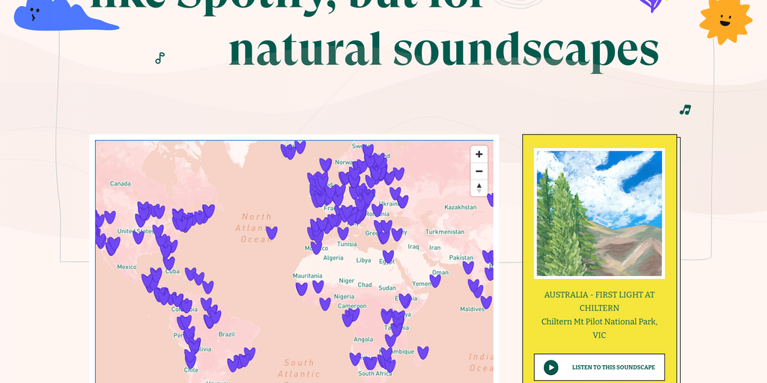
Task: Click the 'Chiltern Mt Pilot National Park, VIC' text
Action: pyautogui.click(x=599, y=328)
